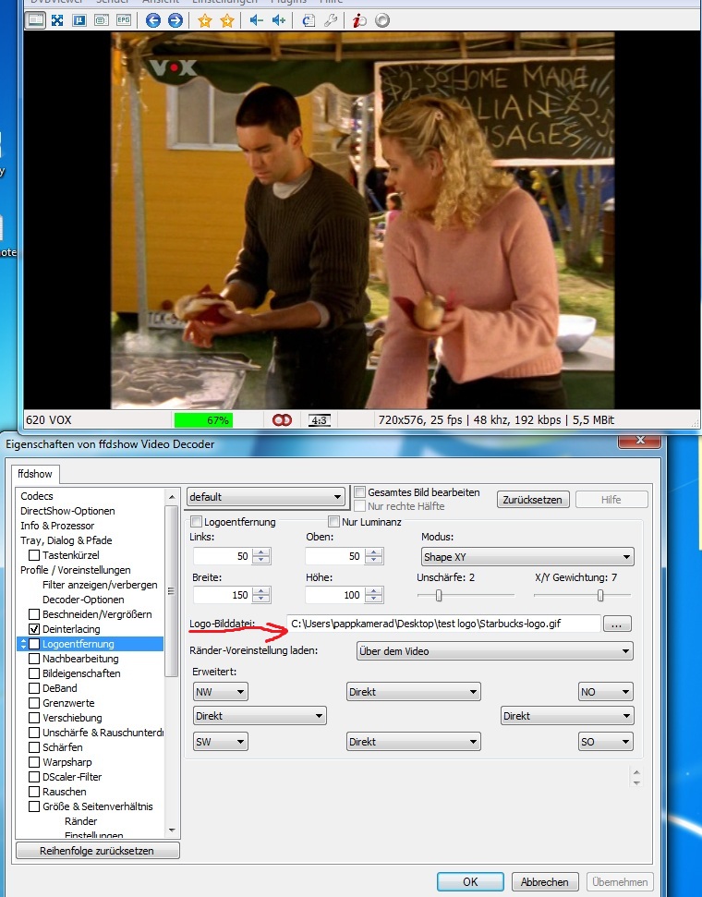Viewport: 702px width, 897px height.
Task: Increase the Links value with up stepper
Action: (x=260, y=552)
